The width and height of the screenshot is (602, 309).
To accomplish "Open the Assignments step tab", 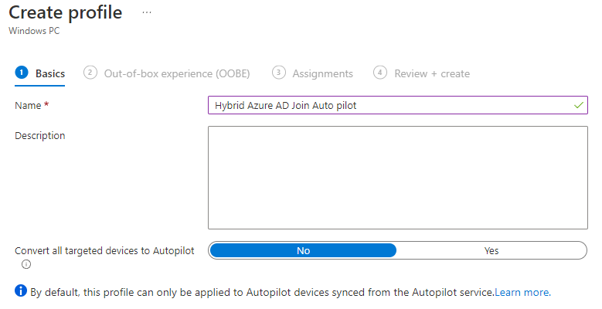I will pos(322,73).
